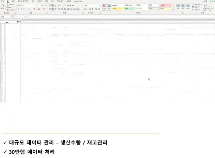This screenshot has height=158, width=215.
Task: Click the text orientation icon
Action: click(x=59, y=5)
